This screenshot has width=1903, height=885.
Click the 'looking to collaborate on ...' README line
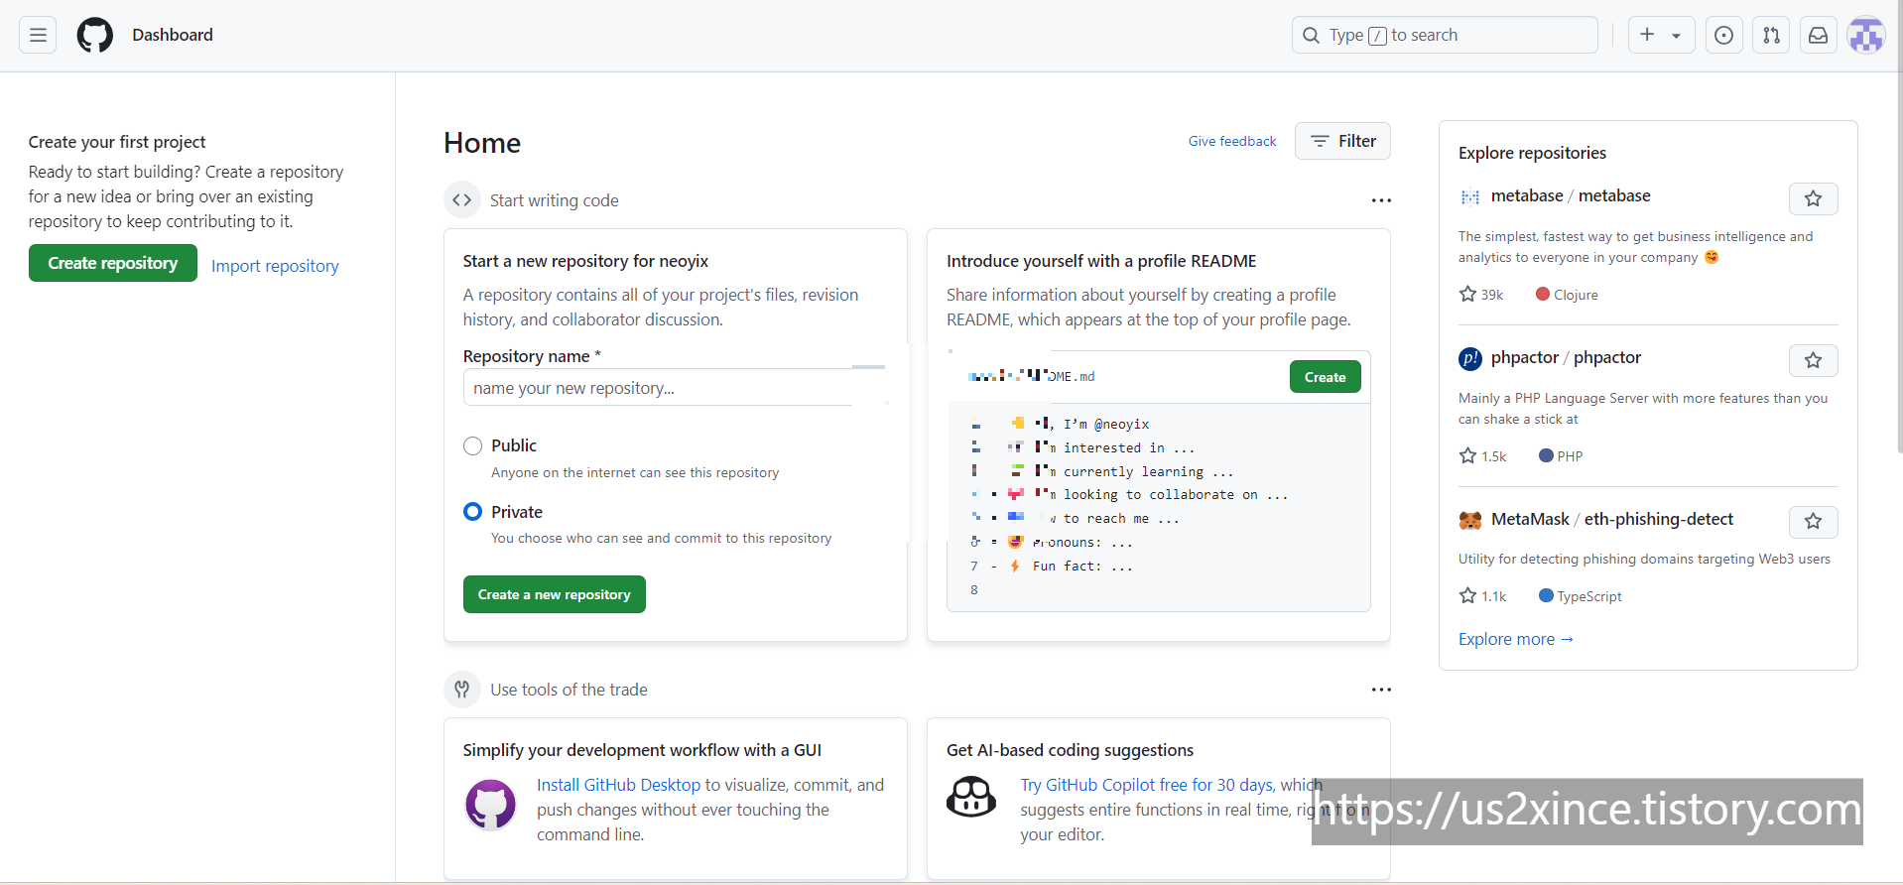point(1176,495)
